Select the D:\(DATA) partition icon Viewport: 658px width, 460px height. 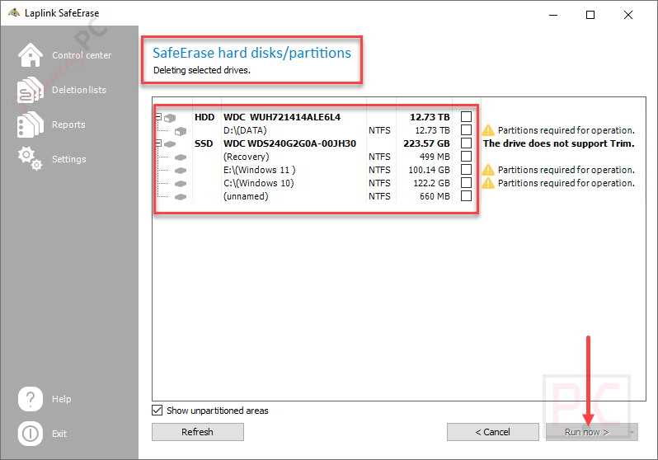point(181,131)
